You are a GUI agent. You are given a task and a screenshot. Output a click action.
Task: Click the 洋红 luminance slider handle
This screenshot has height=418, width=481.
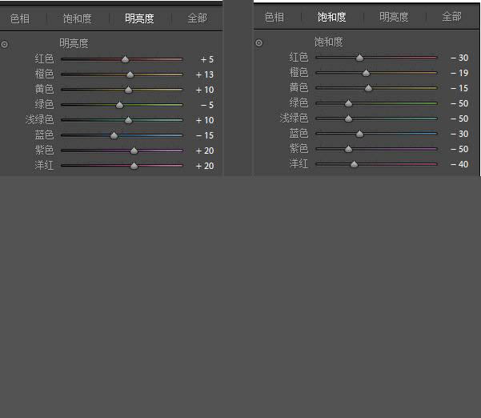134,166
